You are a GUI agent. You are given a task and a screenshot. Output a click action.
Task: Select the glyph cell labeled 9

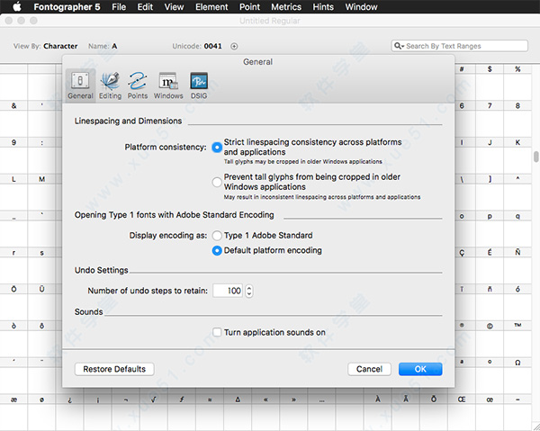[x=13, y=156]
